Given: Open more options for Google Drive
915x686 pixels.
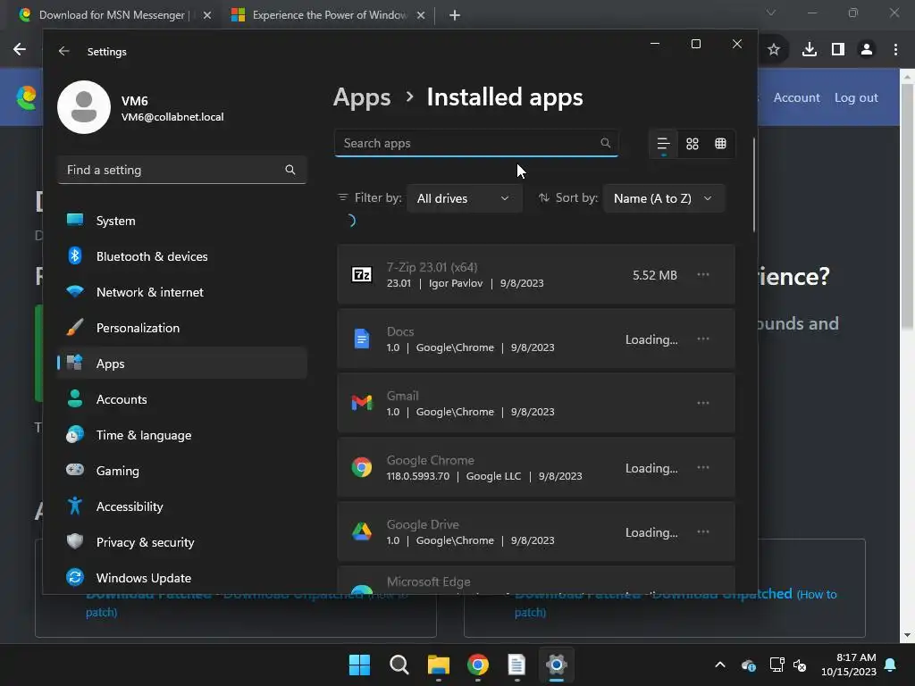Looking at the screenshot, I should click(703, 531).
